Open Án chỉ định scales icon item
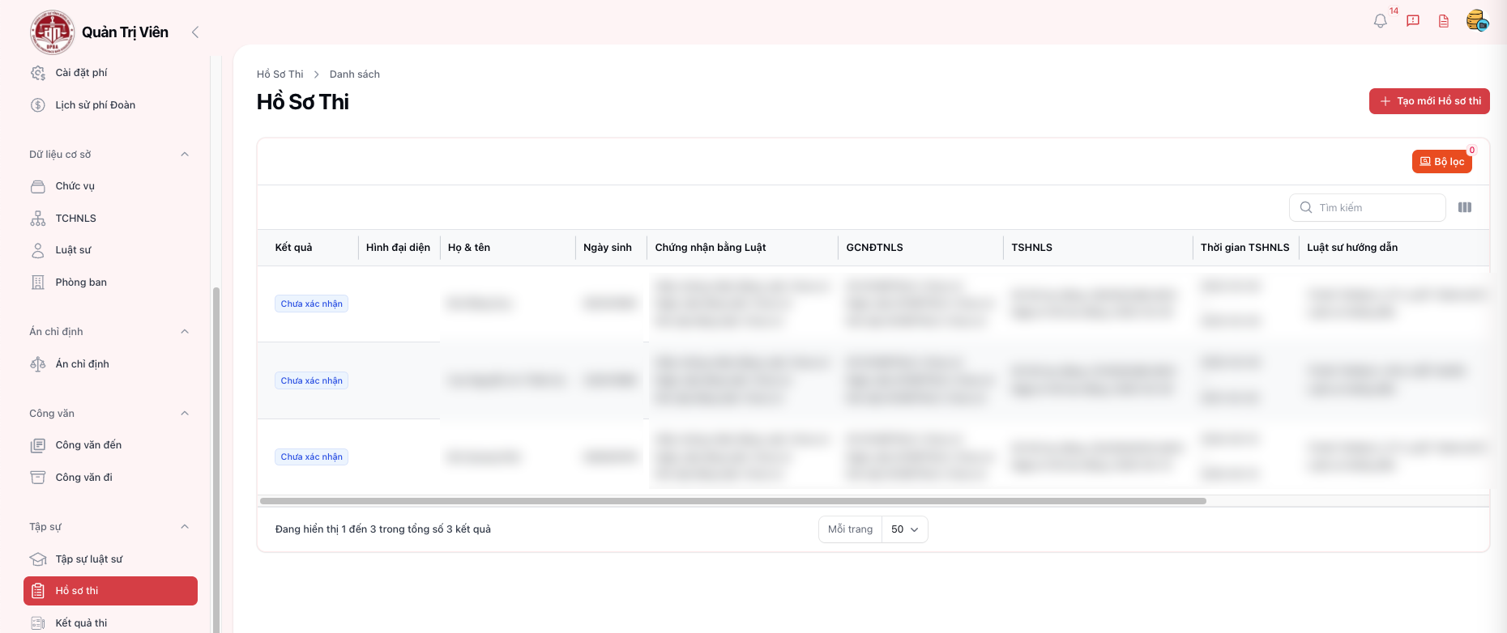The width and height of the screenshot is (1507, 633). pyautogui.click(x=82, y=364)
